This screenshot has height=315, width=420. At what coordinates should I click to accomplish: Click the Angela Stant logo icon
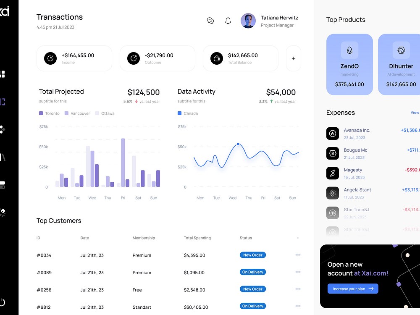tap(333, 193)
